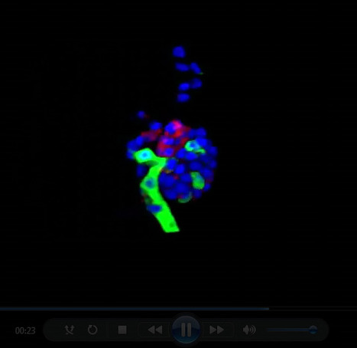Click the isolated blue cell left of the cluster
357x348 pixels.
pyautogui.click(x=141, y=115)
